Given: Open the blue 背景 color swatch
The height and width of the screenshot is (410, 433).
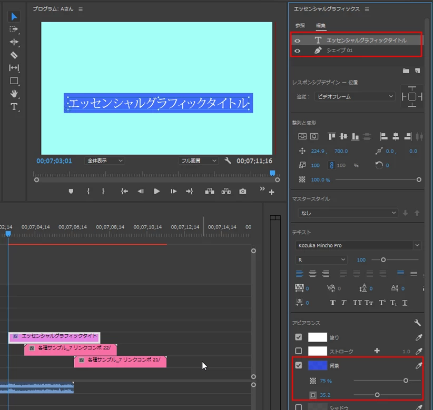Looking at the screenshot, I should coord(318,365).
